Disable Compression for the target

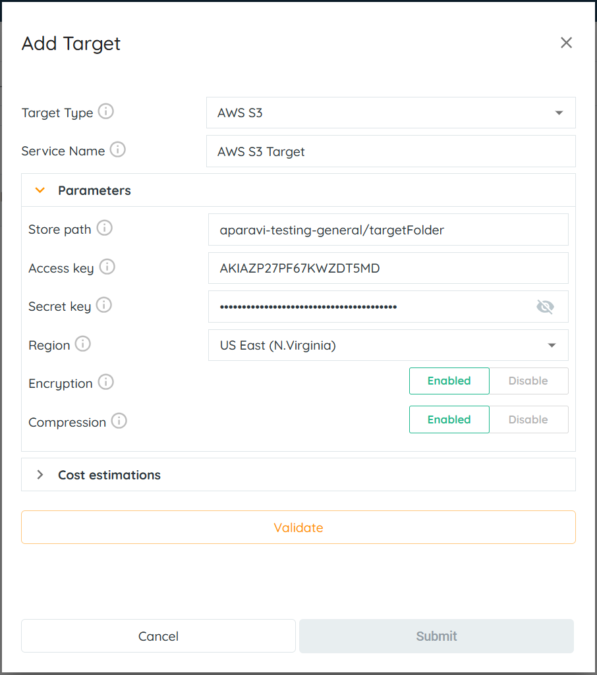(x=528, y=420)
